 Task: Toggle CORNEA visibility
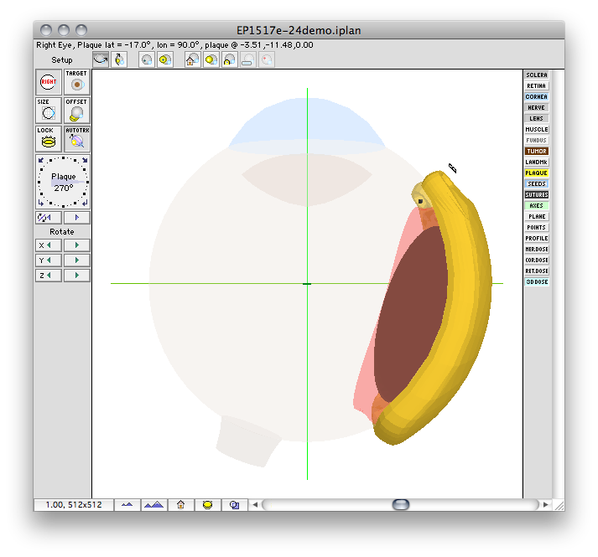pos(536,97)
